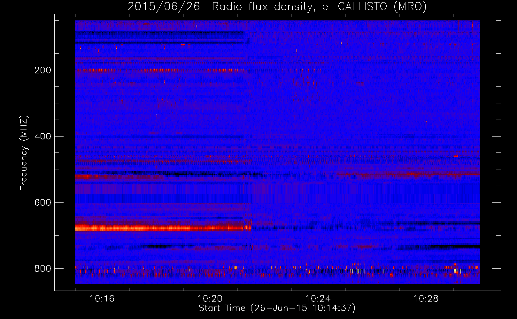Click the bright orange emission band near 680 MHz

[x=163, y=228]
